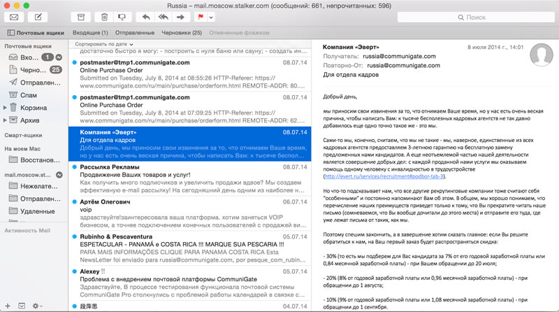This screenshot has width=559, height=312.
Task: Select Черновики mailbox in sidebar
Action: 33,70
